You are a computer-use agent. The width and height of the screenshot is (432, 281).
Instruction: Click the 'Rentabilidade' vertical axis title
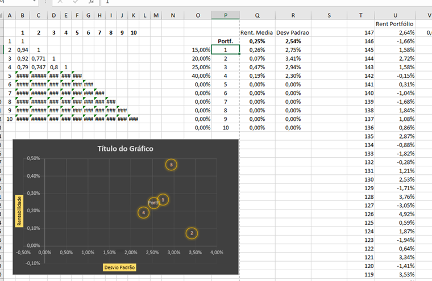pos(19,212)
